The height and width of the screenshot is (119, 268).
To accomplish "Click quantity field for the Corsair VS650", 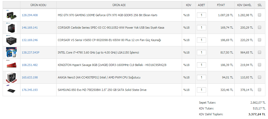I will pyautogui.click(x=201, y=40).
